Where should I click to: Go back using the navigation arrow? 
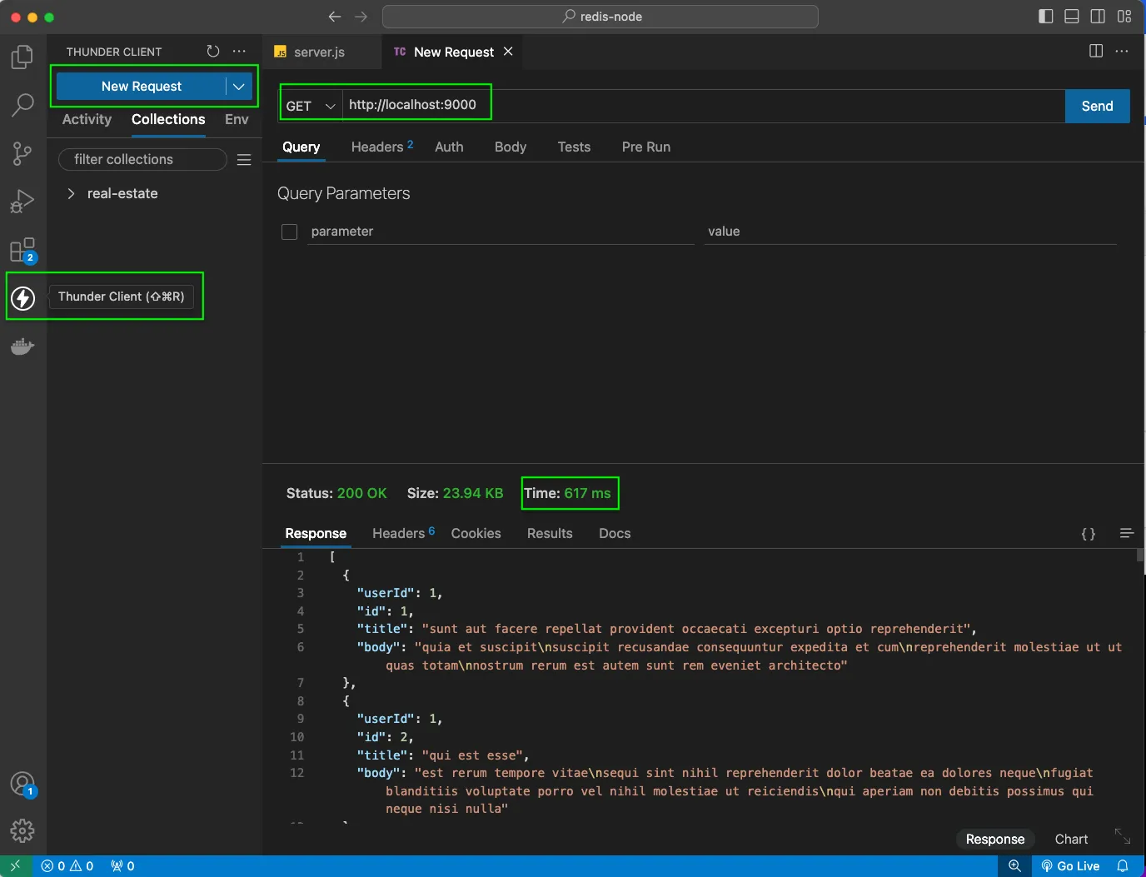click(335, 17)
